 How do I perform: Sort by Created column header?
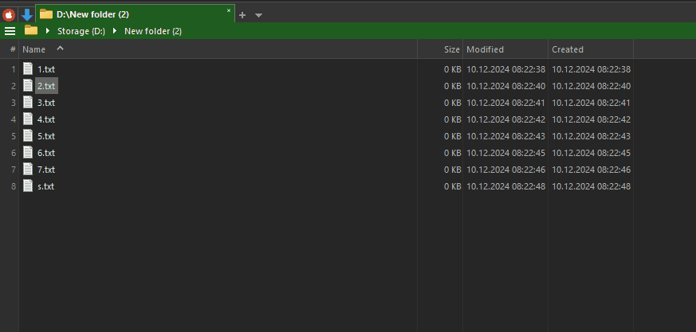[568, 49]
